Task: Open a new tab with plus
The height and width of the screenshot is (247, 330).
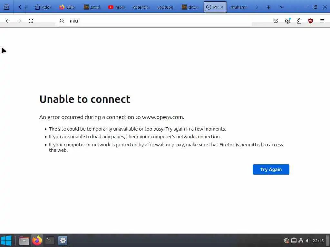Action: coord(268,7)
